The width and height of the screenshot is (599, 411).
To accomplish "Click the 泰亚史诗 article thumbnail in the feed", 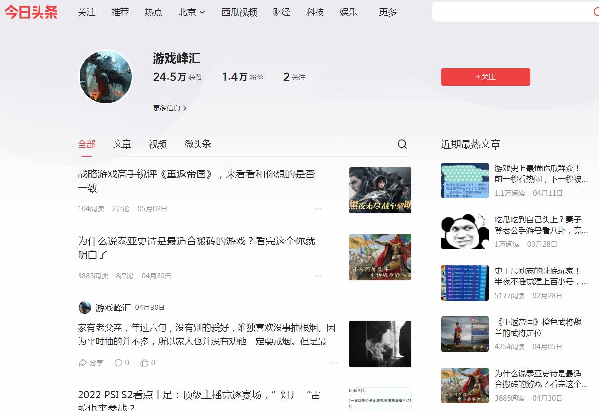I will click(x=380, y=257).
